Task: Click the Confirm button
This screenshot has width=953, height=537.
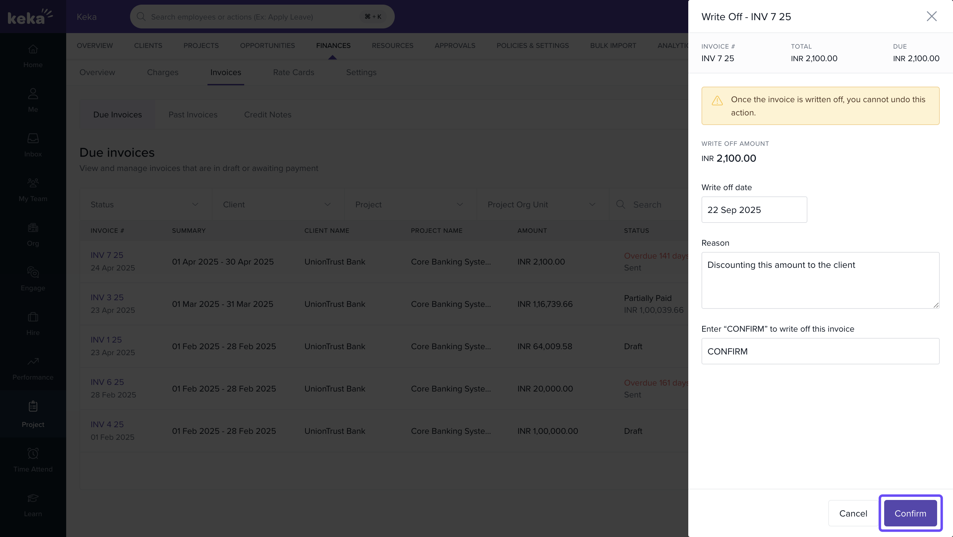Action: (x=910, y=513)
